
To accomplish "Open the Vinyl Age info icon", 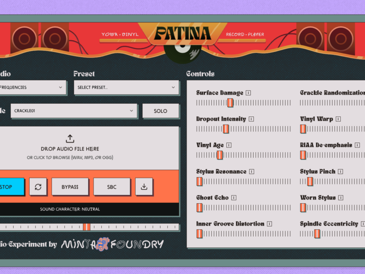I will [229, 145].
